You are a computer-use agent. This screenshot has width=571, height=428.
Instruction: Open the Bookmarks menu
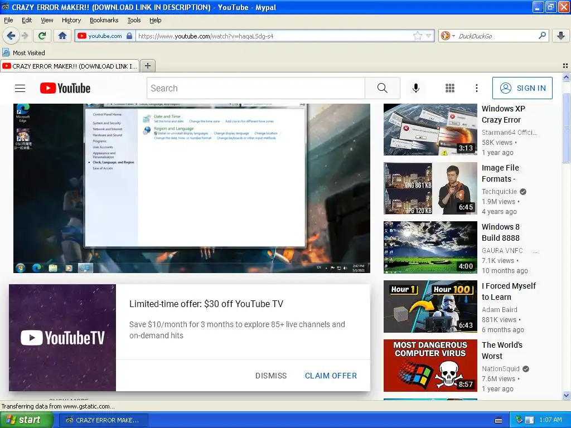click(104, 20)
